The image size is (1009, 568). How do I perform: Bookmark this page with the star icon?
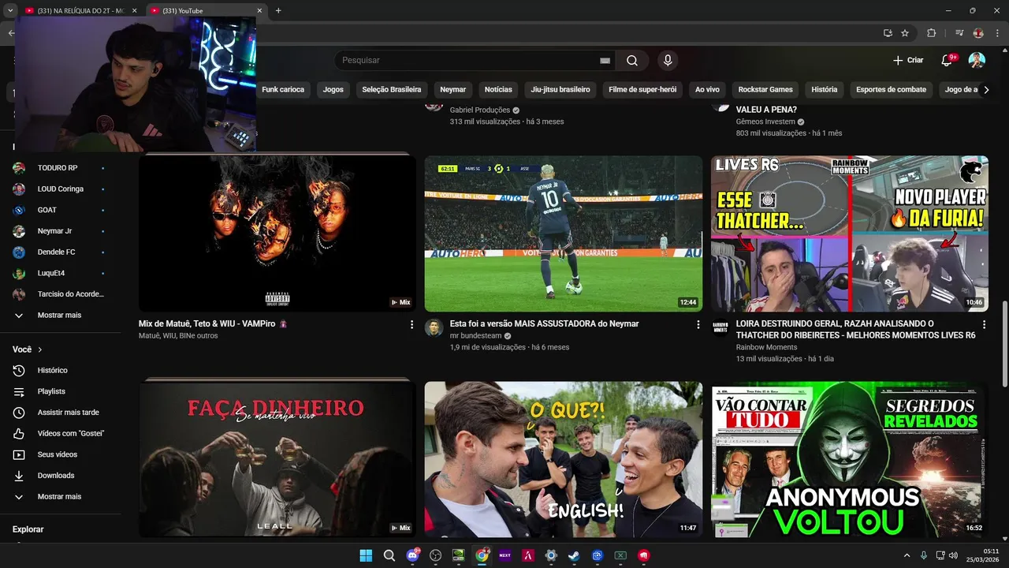905,33
